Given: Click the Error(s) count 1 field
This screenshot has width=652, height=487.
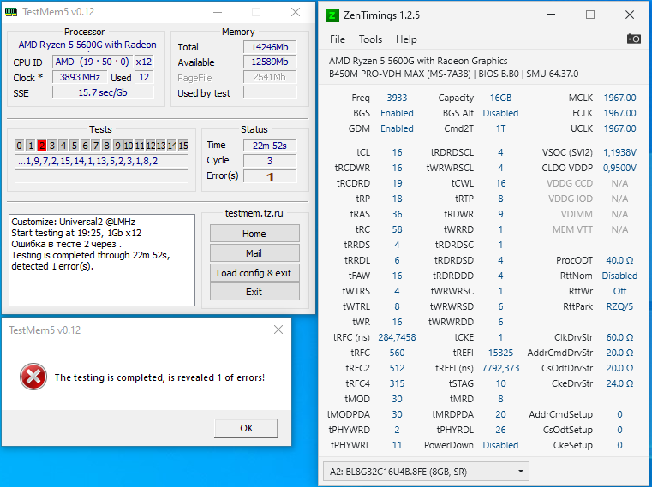Looking at the screenshot, I should pos(270,176).
